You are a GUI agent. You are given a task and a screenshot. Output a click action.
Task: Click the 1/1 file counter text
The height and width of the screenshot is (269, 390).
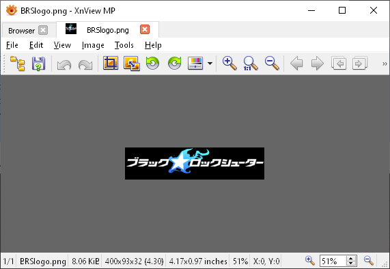(8, 261)
